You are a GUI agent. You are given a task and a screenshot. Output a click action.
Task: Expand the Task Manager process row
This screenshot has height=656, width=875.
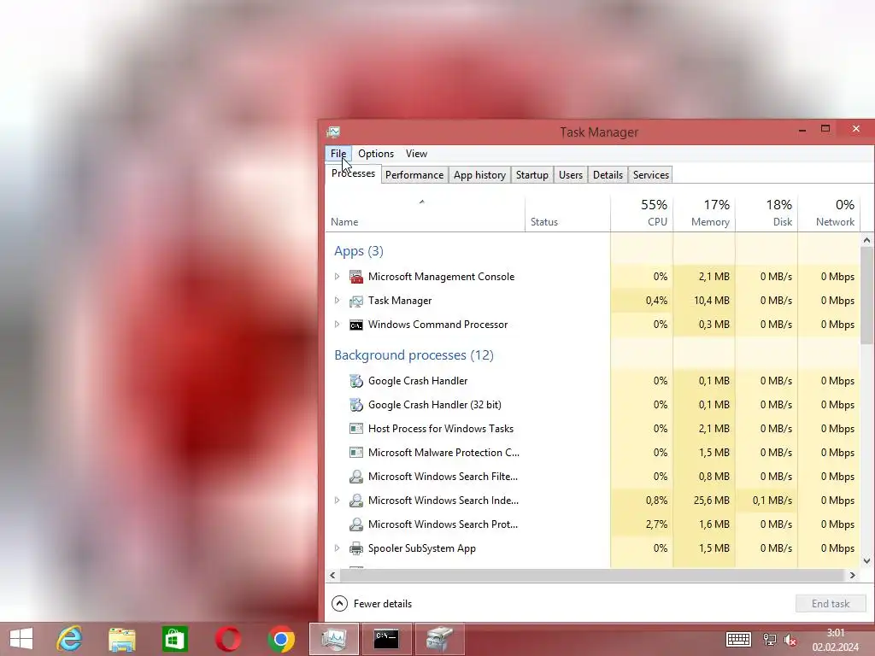click(337, 301)
